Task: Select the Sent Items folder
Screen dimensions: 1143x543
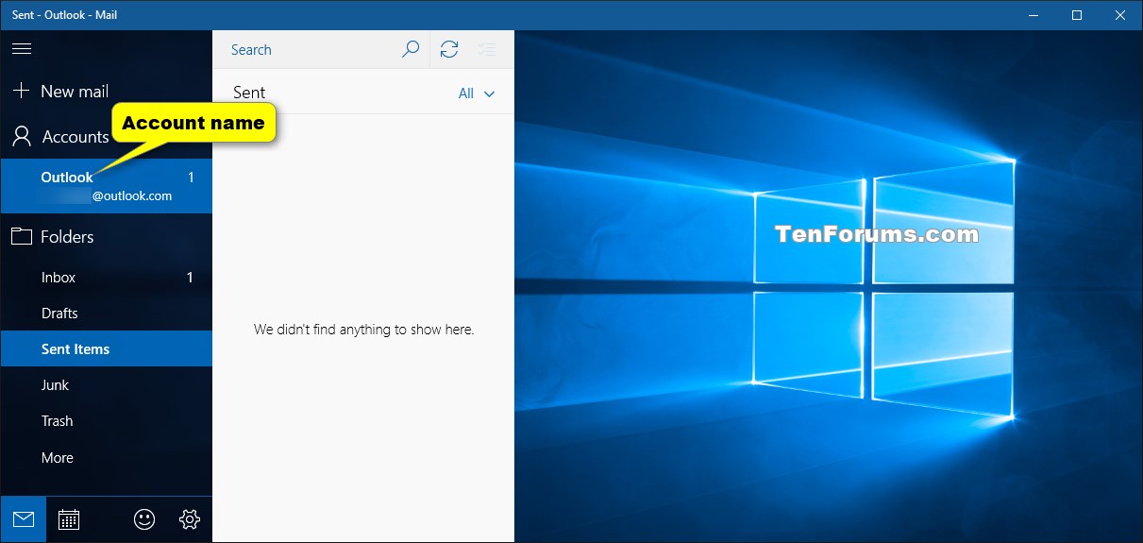Action: coord(107,349)
